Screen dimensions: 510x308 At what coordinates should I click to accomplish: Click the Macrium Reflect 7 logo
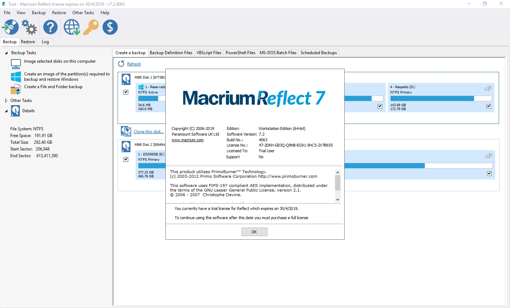(x=254, y=98)
